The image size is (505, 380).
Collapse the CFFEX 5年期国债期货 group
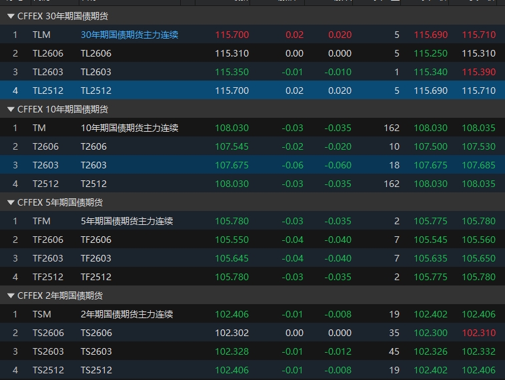tap(11, 202)
